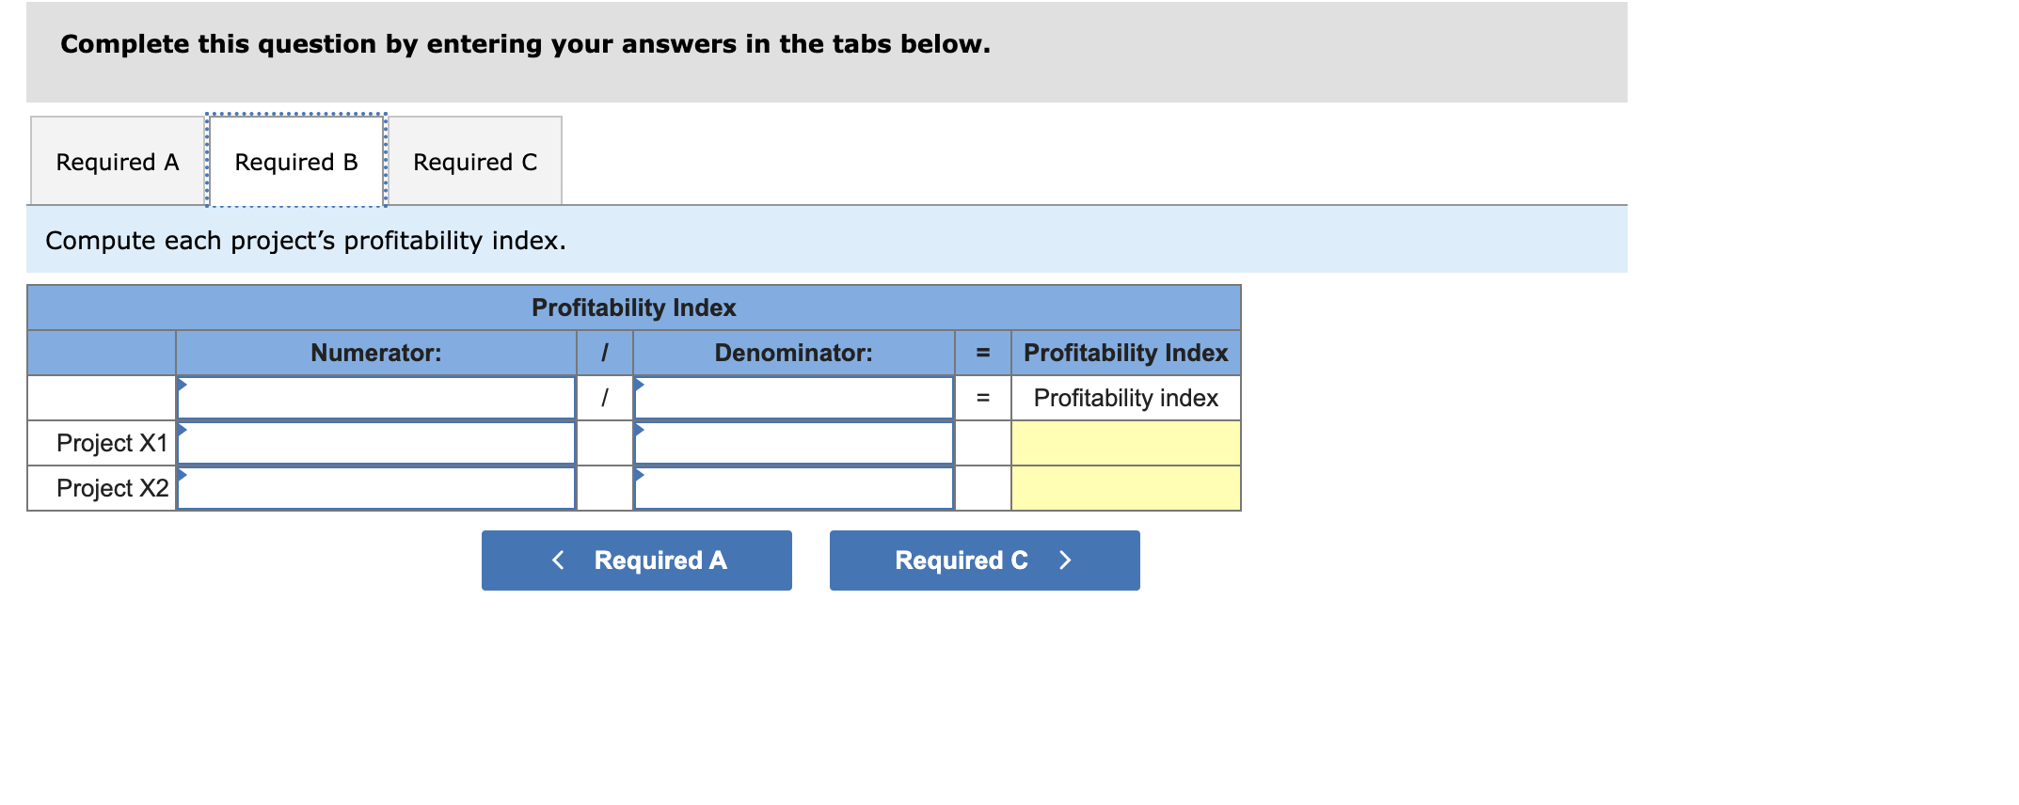Click the Required C navigation button
The width and height of the screenshot is (2019, 805).
click(983, 560)
